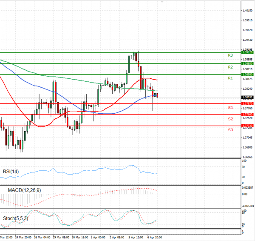Click the Stoch(5,5,3) indicator label

click(x=15, y=218)
